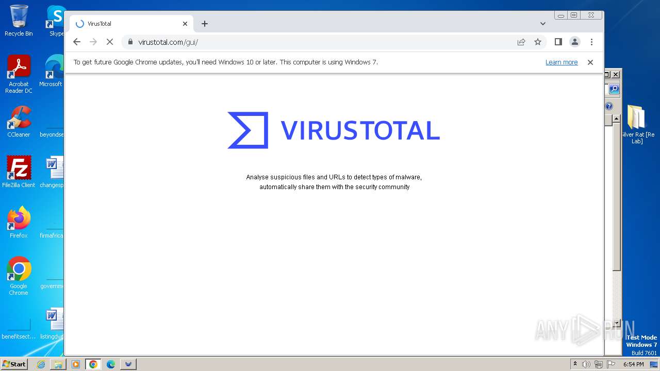Click the greyed forward arrow button
This screenshot has width=660, height=371.
click(93, 42)
